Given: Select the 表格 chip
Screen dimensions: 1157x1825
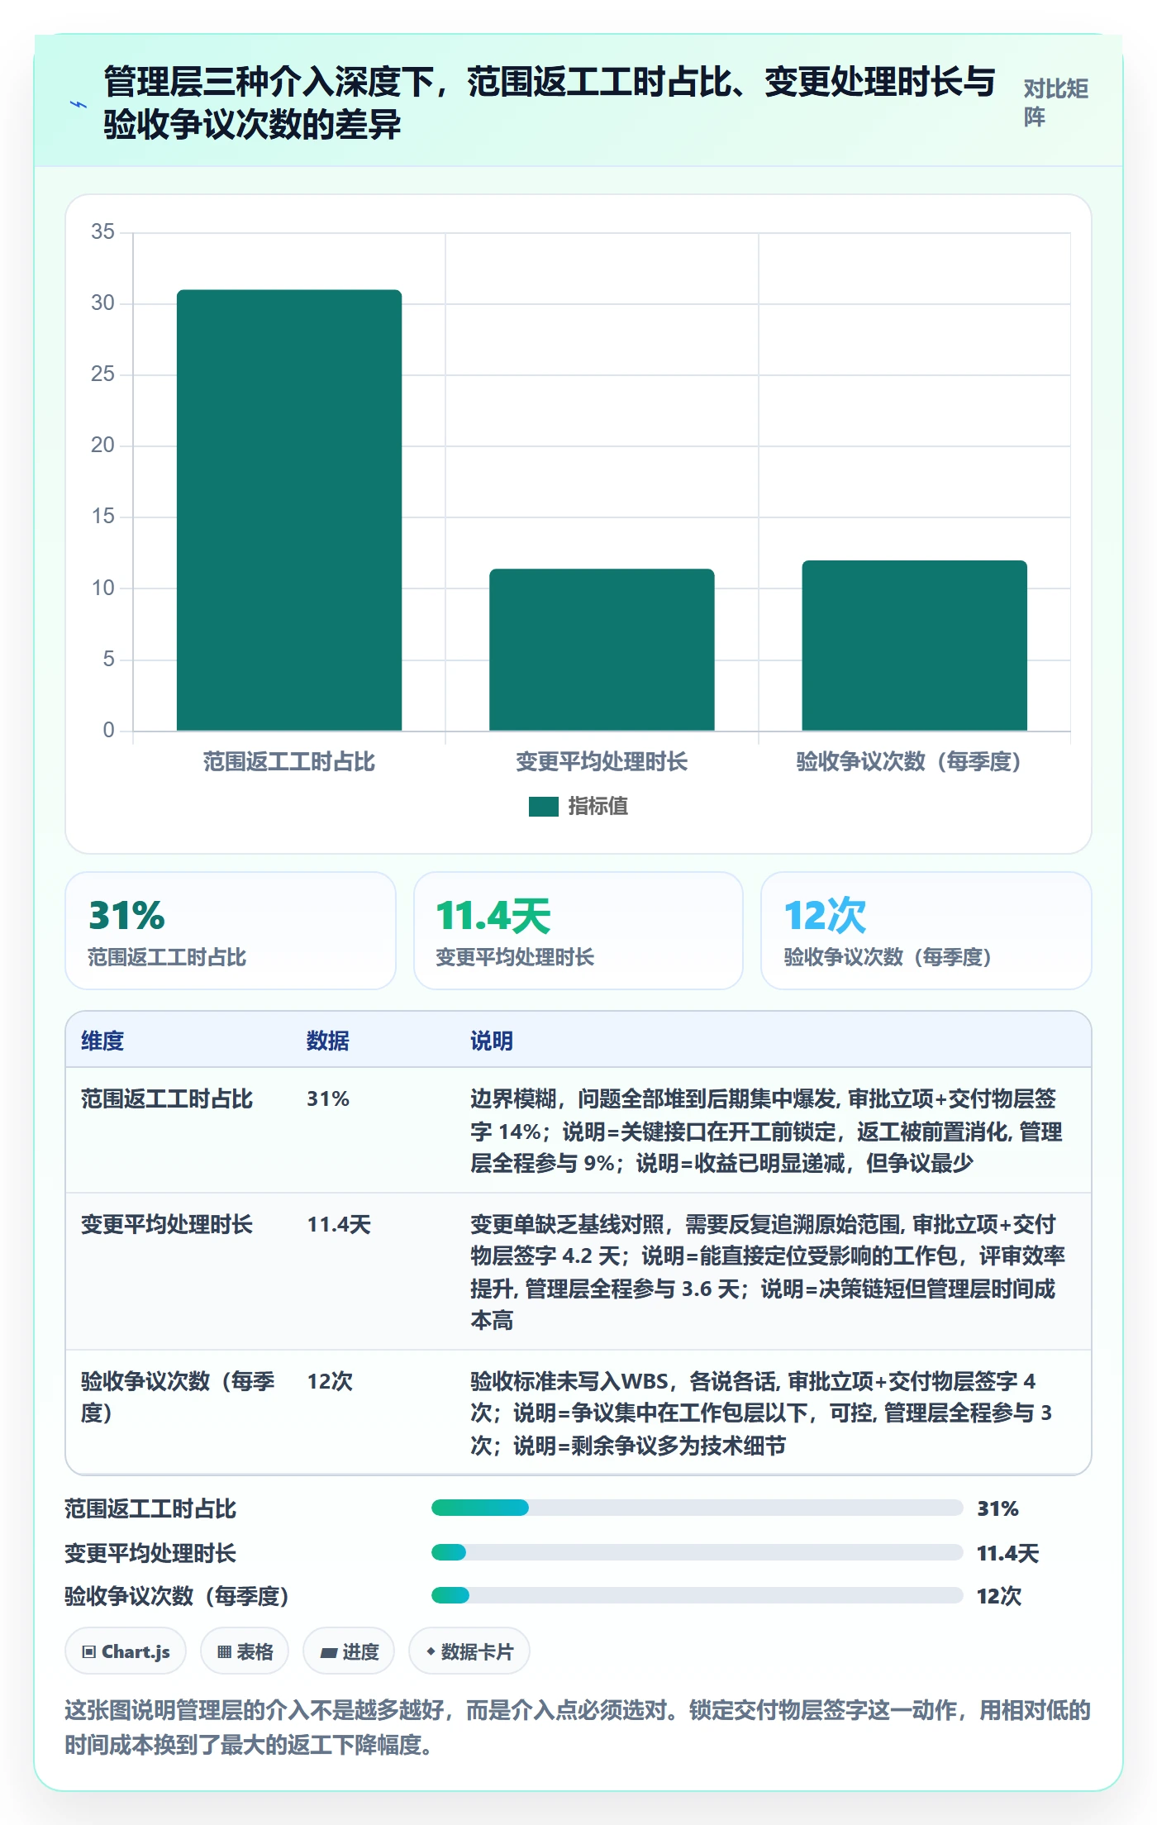Looking at the screenshot, I should point(245,1651).
